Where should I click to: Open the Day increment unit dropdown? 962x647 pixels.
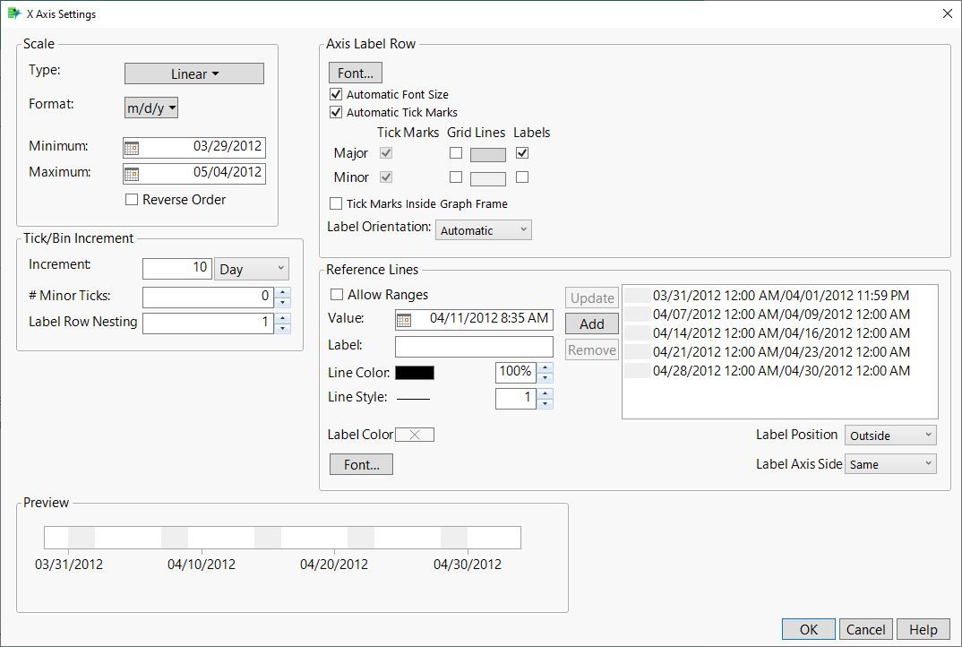click(x=252, y=268)
